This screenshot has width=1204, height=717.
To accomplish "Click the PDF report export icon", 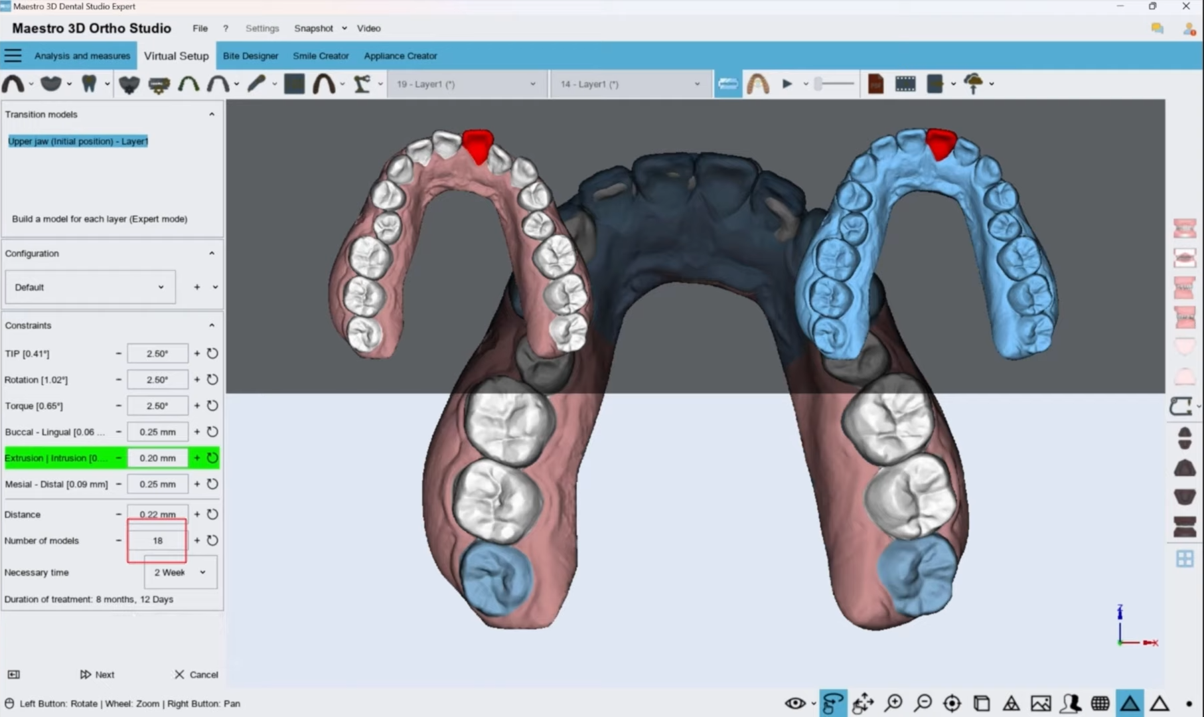I will coord(875,84).
